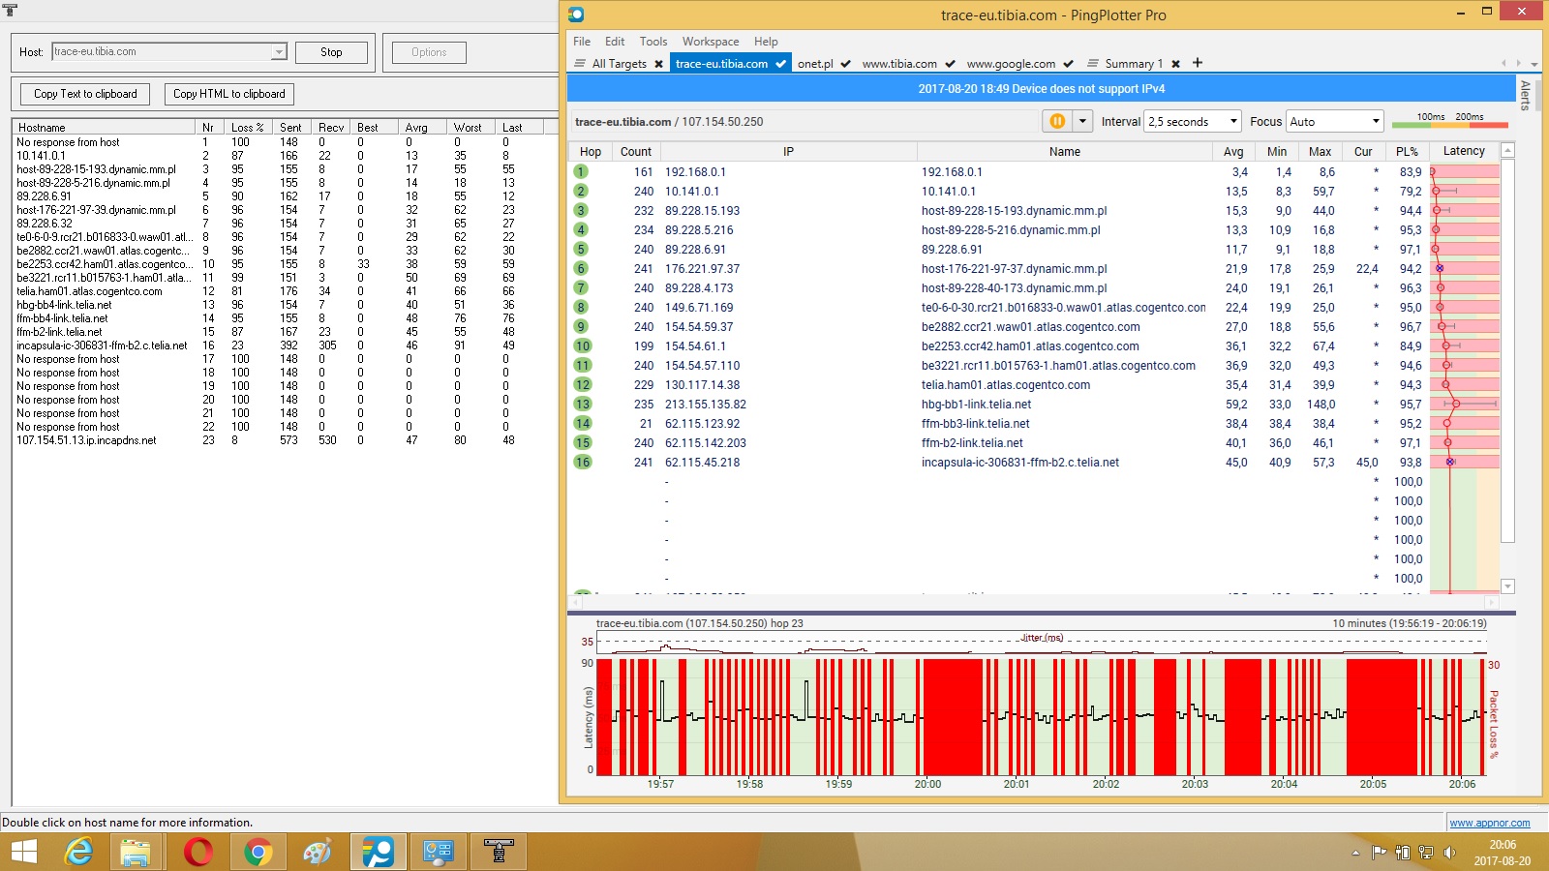Click the Hostname column header in WinMTR
The width and height of the screenshot is (1549, 871).
tap(104, 127)
